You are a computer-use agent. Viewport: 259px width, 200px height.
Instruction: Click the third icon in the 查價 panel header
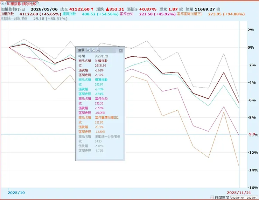pos(98,50)
